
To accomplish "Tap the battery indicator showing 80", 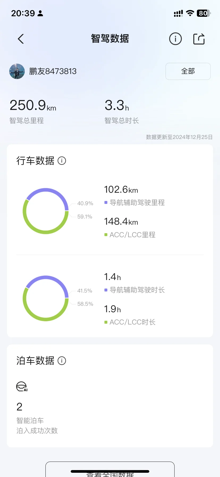I will (x=204, y=13).
